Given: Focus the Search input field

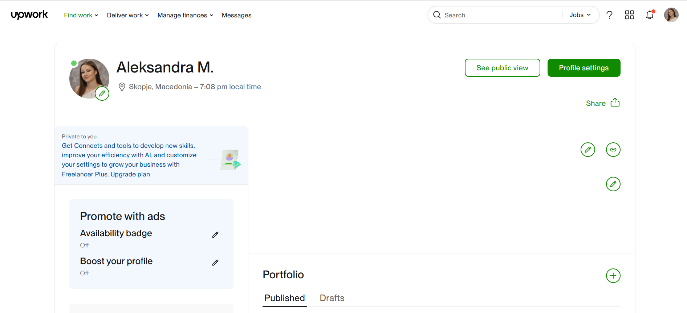Looking at the screenshot, I should click(501, 15).
